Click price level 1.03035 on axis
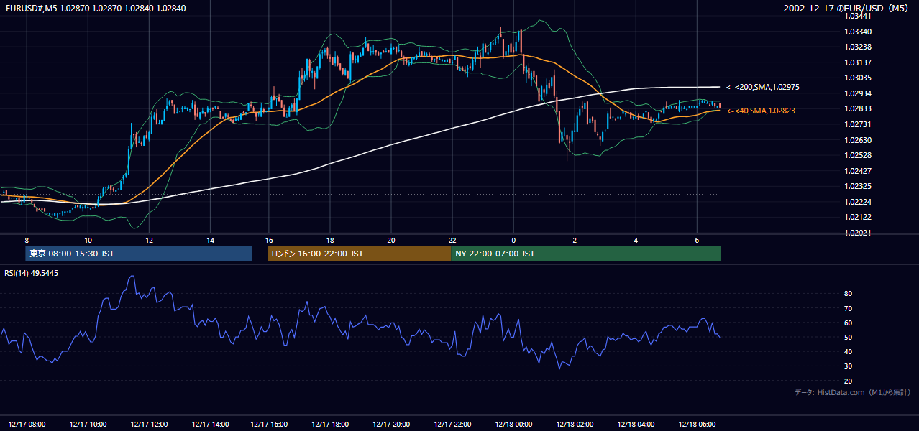919x431 pixels. (x=858, y=78)
